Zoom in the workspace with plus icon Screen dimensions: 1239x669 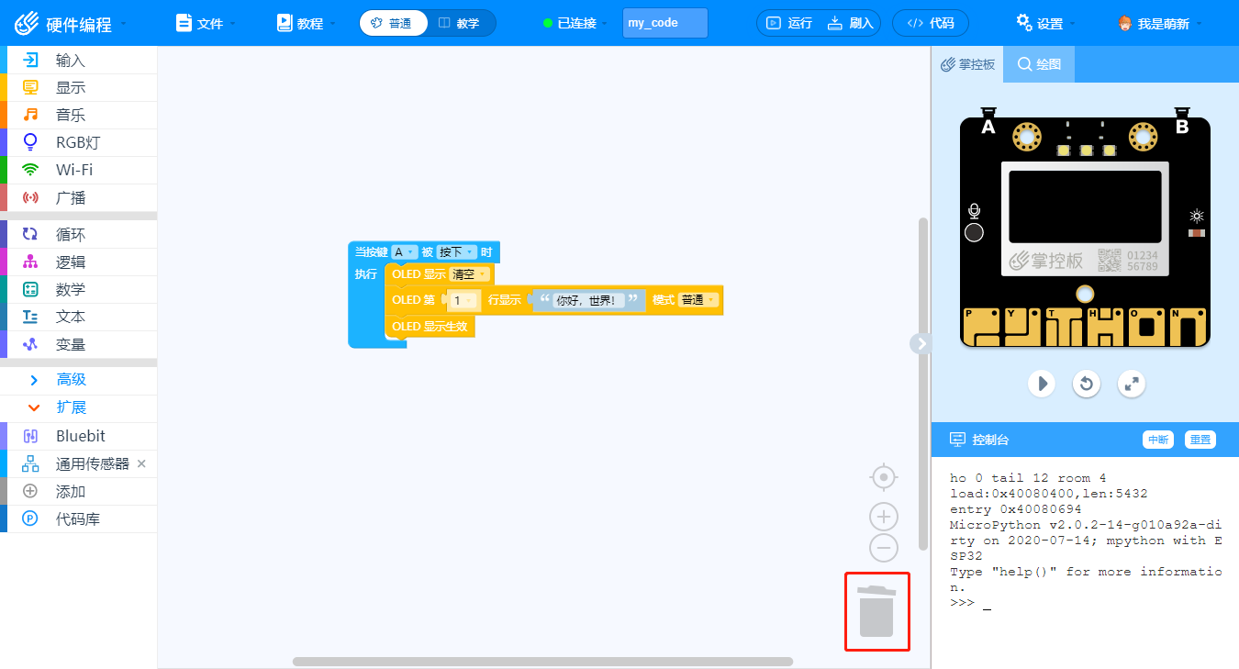[x=883, y=516]
